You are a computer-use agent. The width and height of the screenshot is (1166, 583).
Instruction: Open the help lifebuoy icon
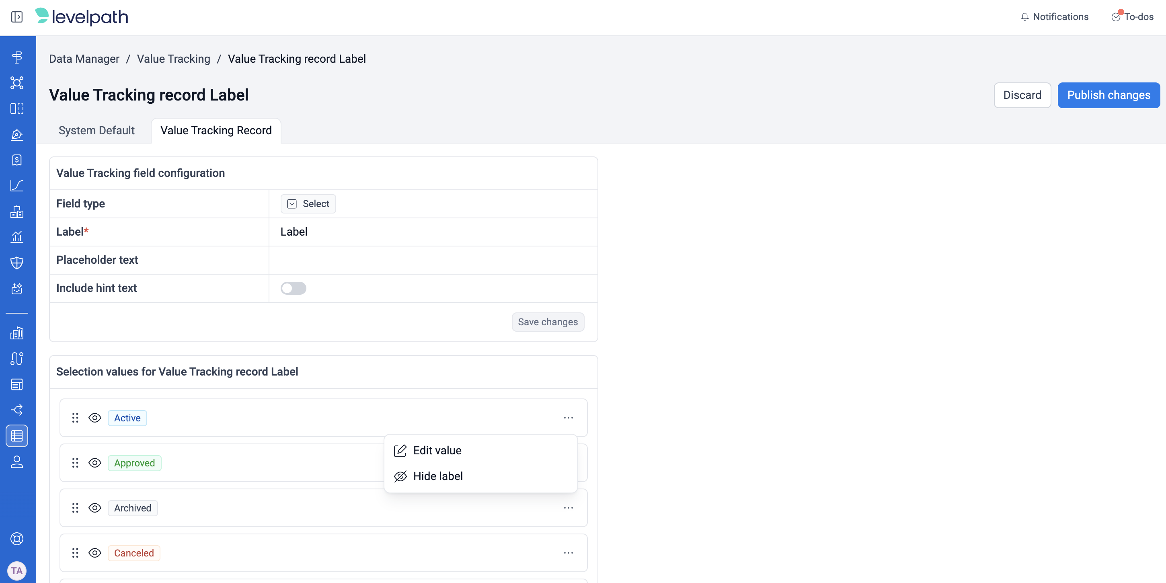tap(17, 539)
